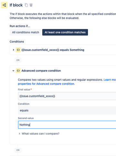
Task: Click the First value input field
Action: [67, 96]
